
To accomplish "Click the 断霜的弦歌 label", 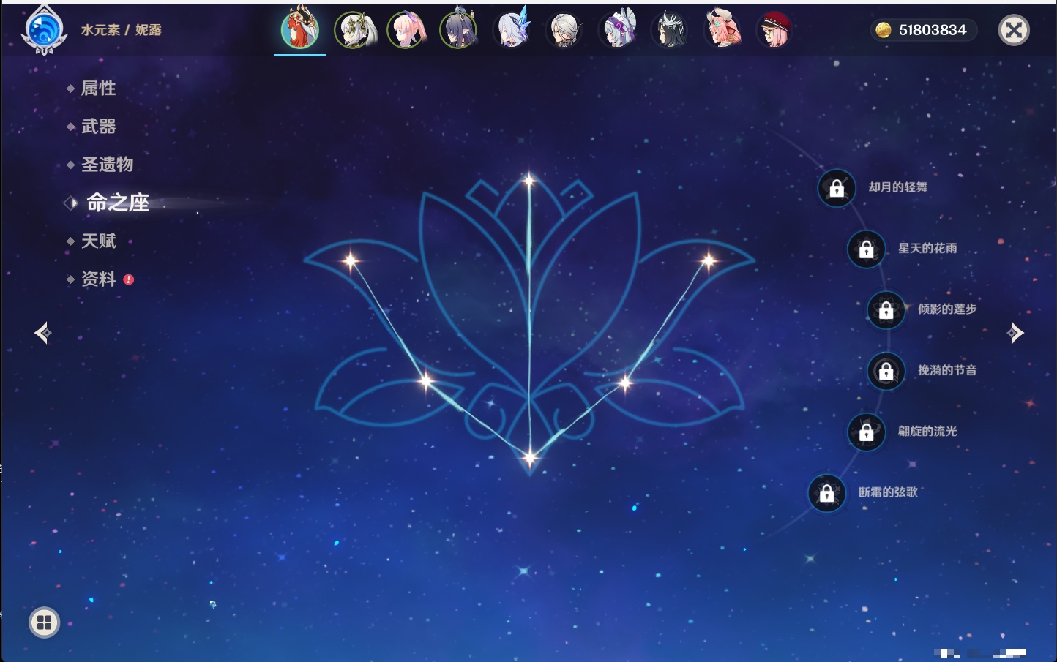I will (888, 492).
